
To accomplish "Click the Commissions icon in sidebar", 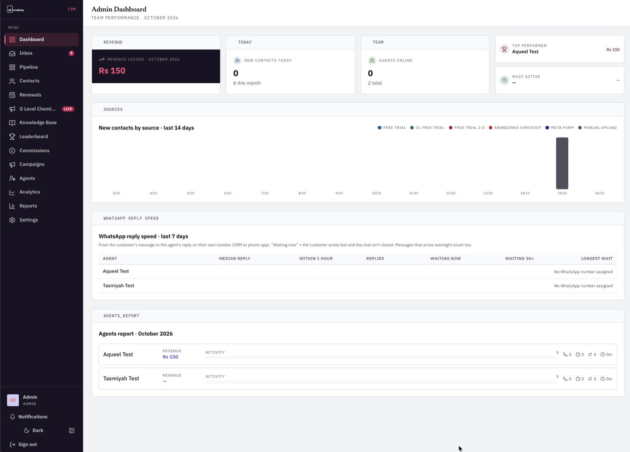I will [12, 151].
